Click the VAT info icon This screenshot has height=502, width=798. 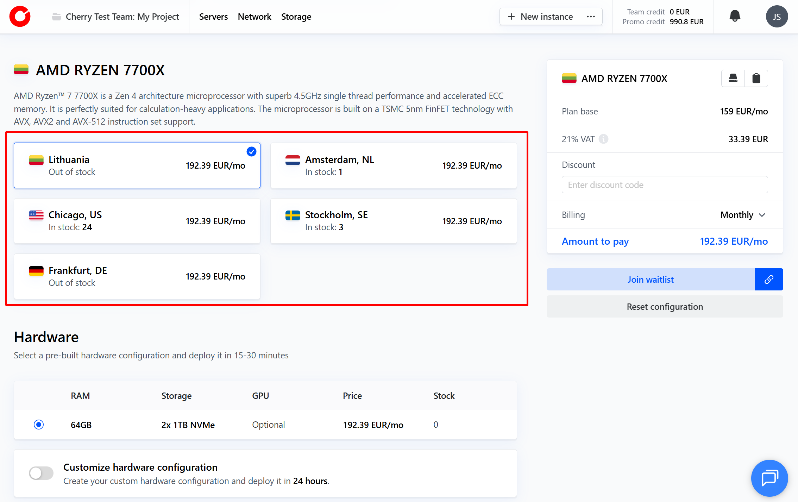tap(603, 139)
